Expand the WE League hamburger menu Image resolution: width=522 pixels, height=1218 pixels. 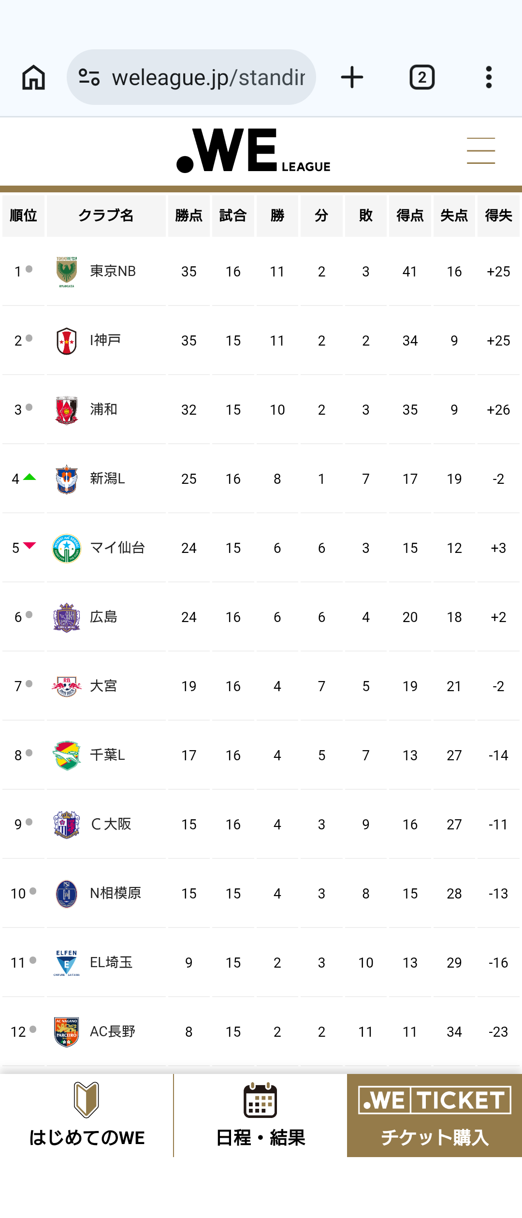pos(480,151)
